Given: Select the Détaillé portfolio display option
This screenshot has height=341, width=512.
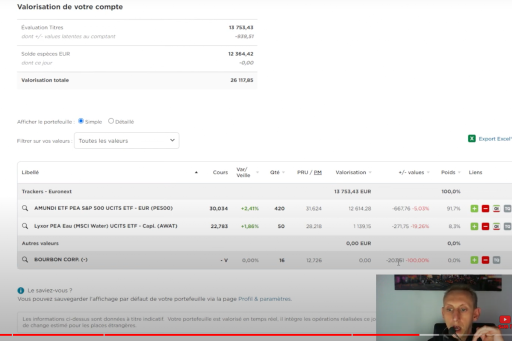Looking at the screenshot, I should pos(111,121).
